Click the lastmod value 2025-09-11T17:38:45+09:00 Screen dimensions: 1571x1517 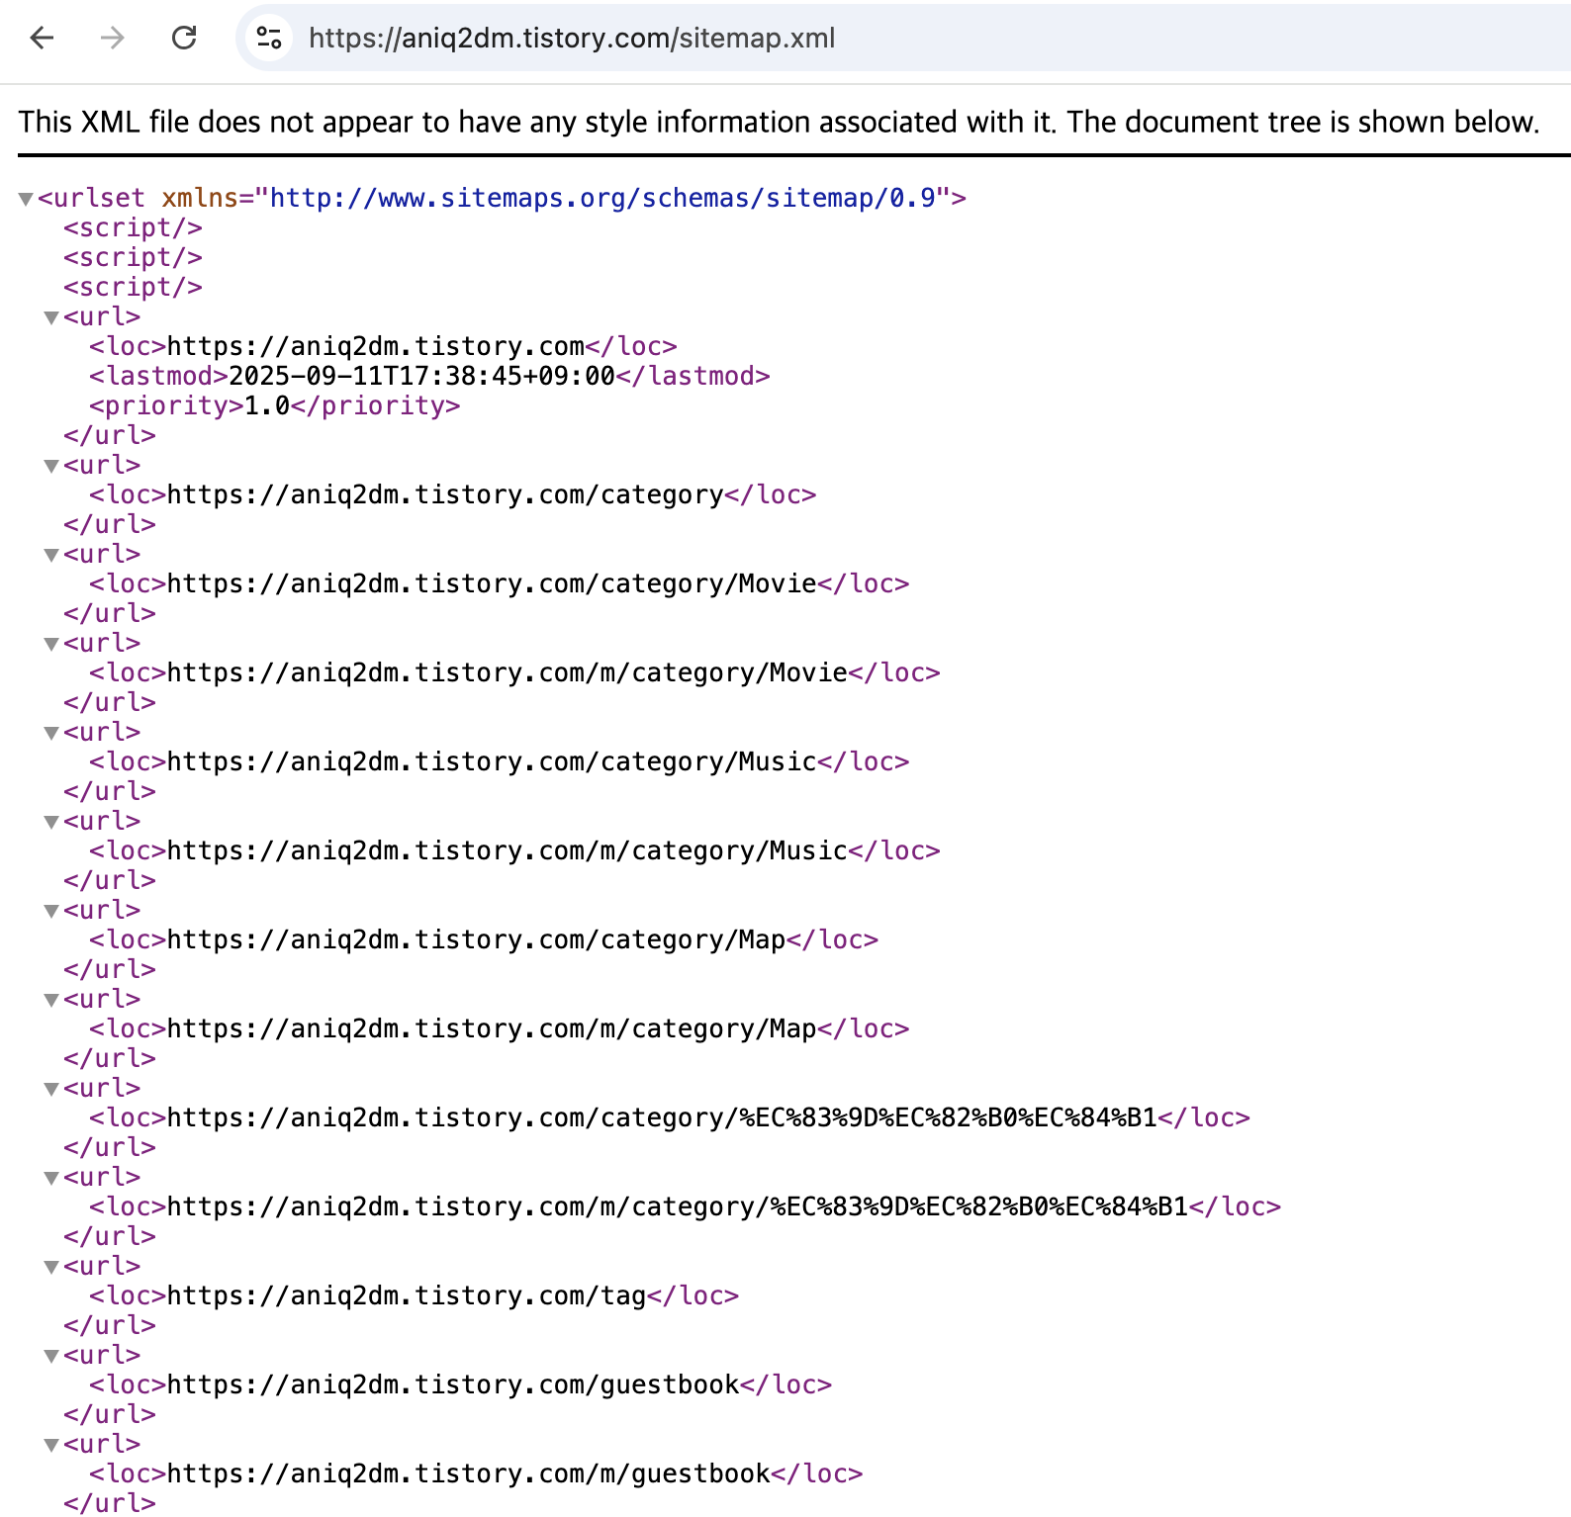pyautogui.click(x=421, y=376)
